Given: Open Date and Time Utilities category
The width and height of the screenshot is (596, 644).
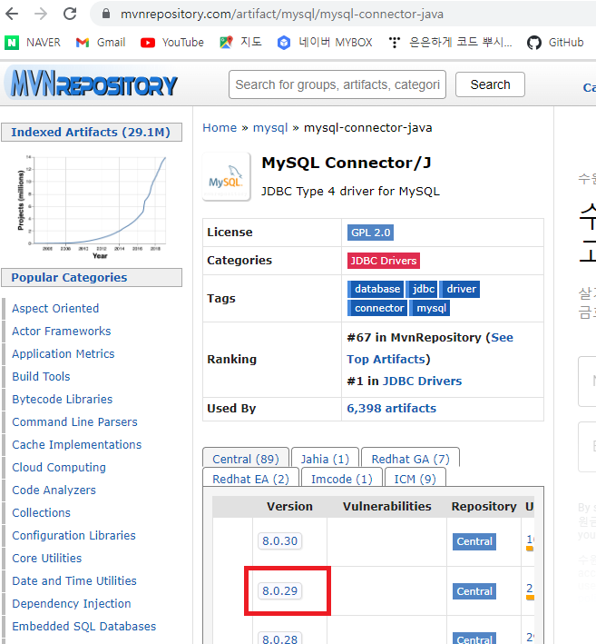Looking at the screenshot, I should (74, 580).
